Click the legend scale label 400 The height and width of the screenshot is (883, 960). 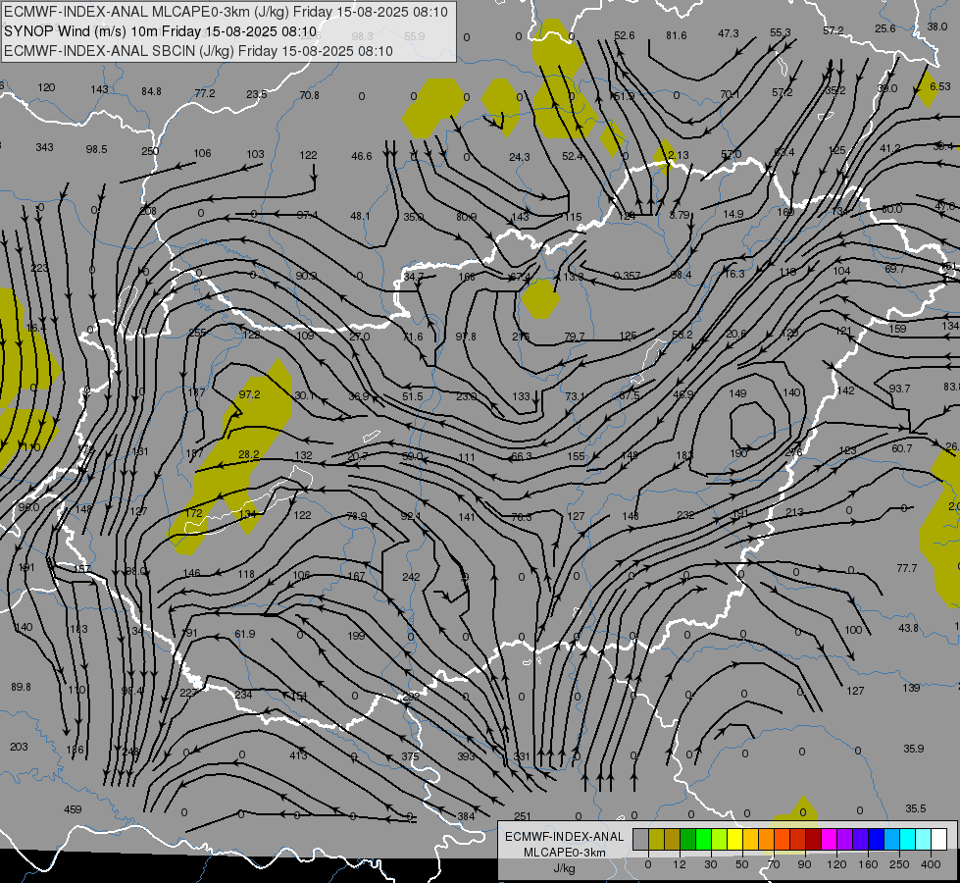click(x=931, y=864)
